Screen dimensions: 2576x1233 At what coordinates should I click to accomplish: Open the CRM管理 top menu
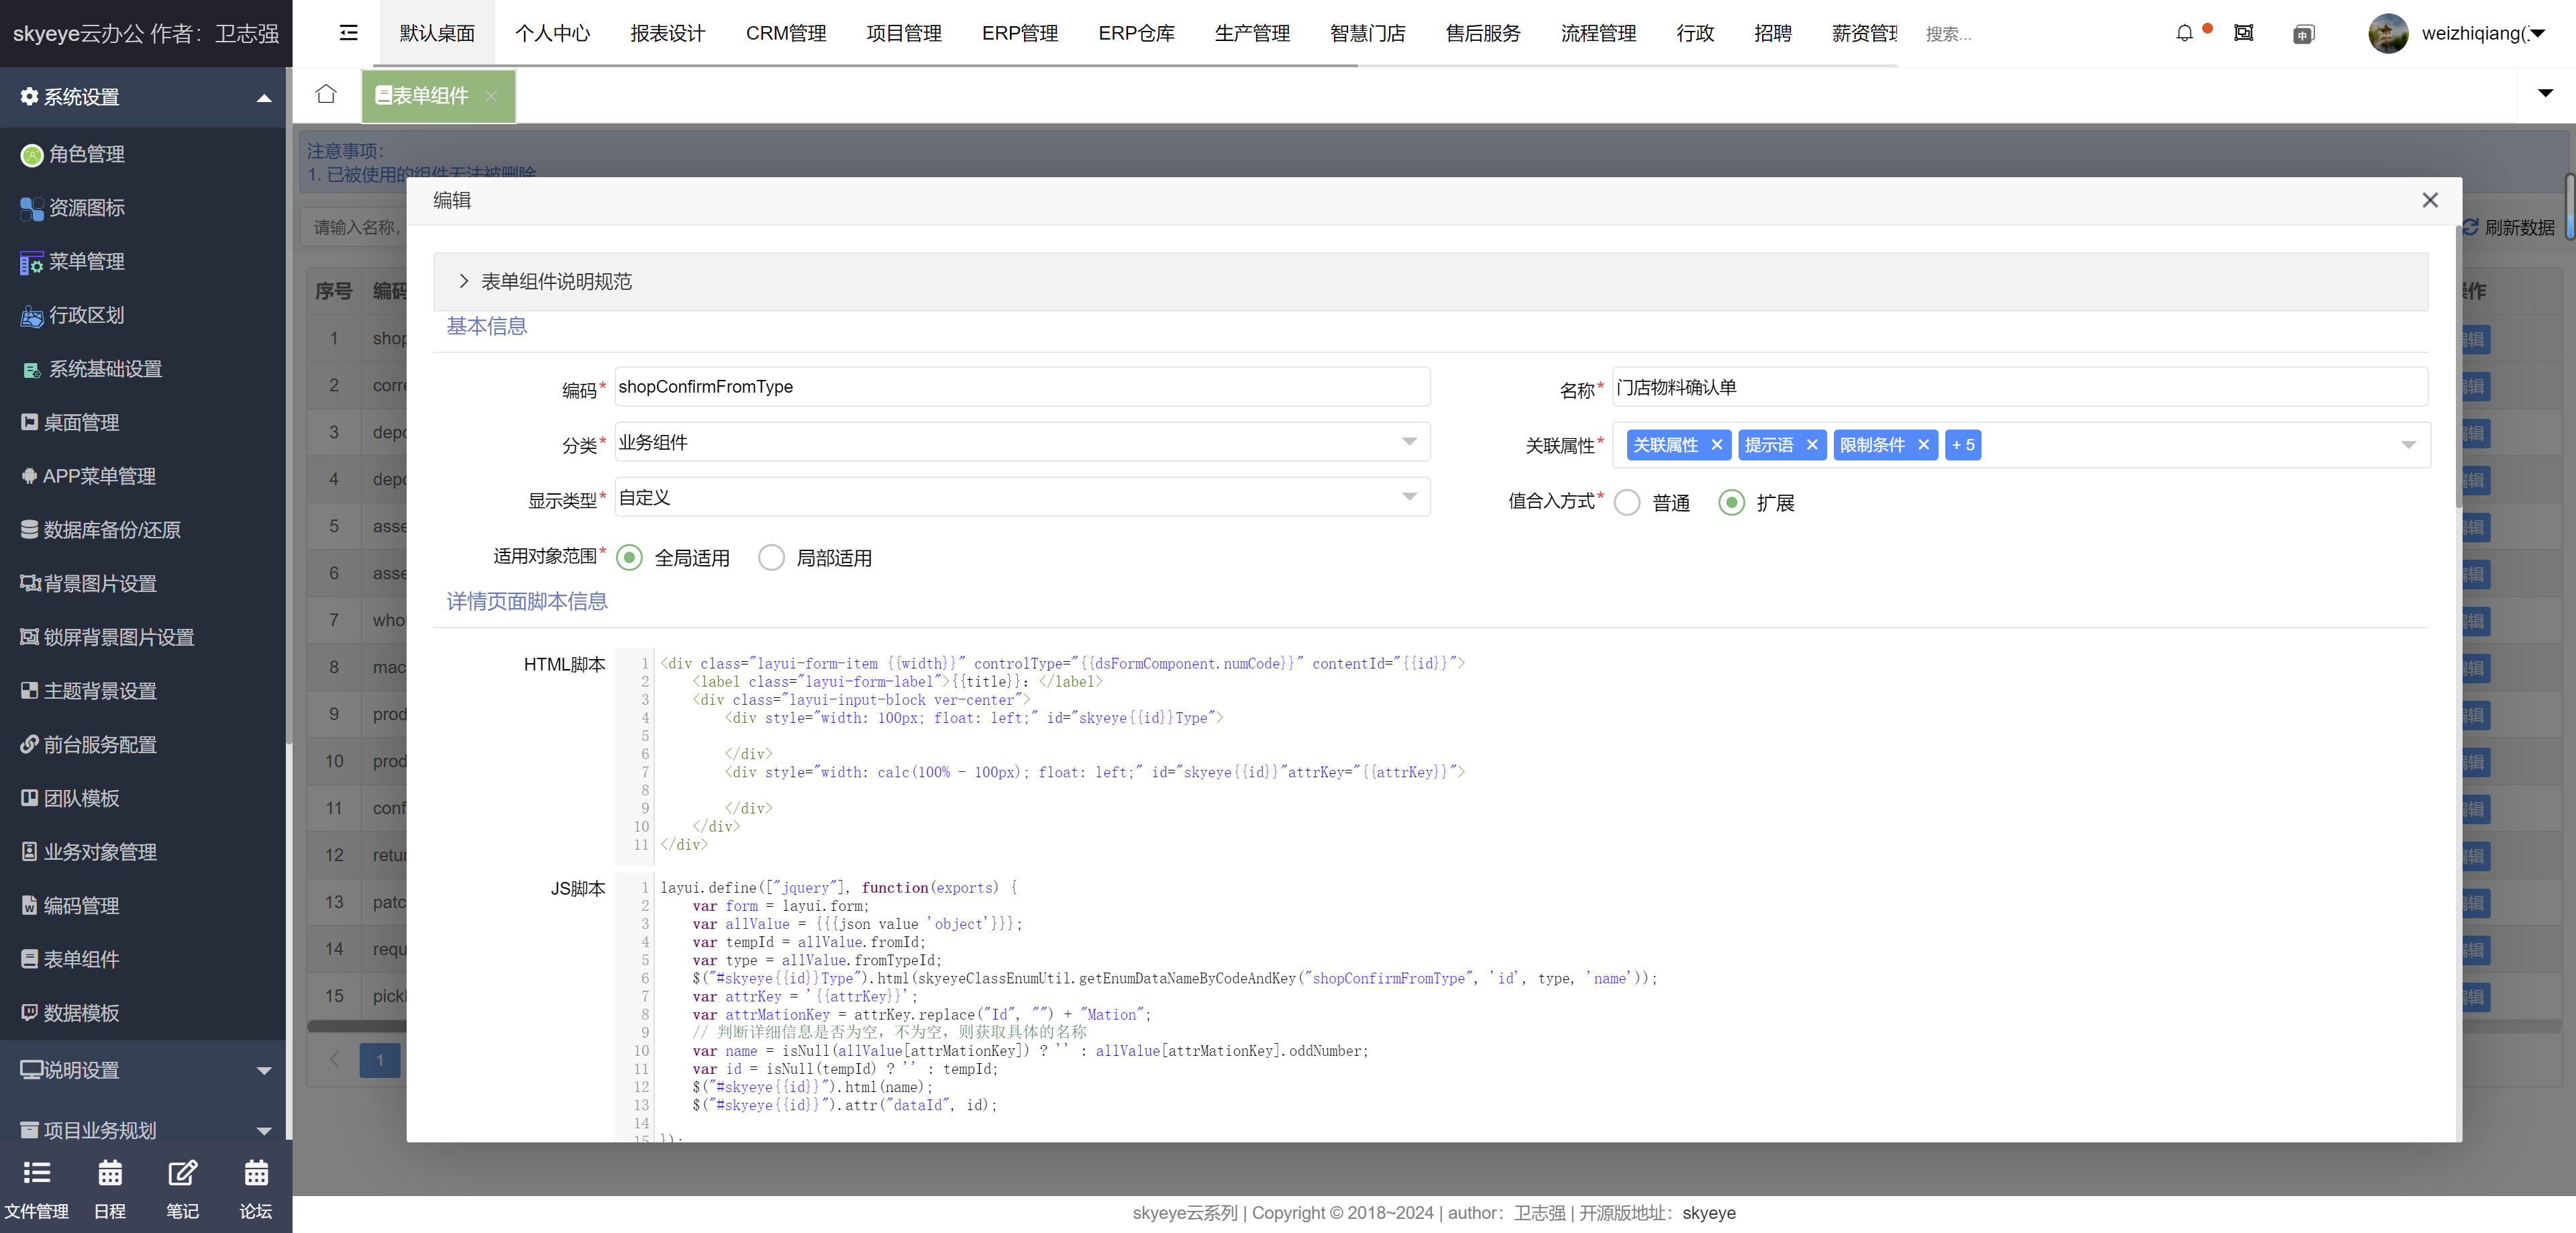(785, 33)
